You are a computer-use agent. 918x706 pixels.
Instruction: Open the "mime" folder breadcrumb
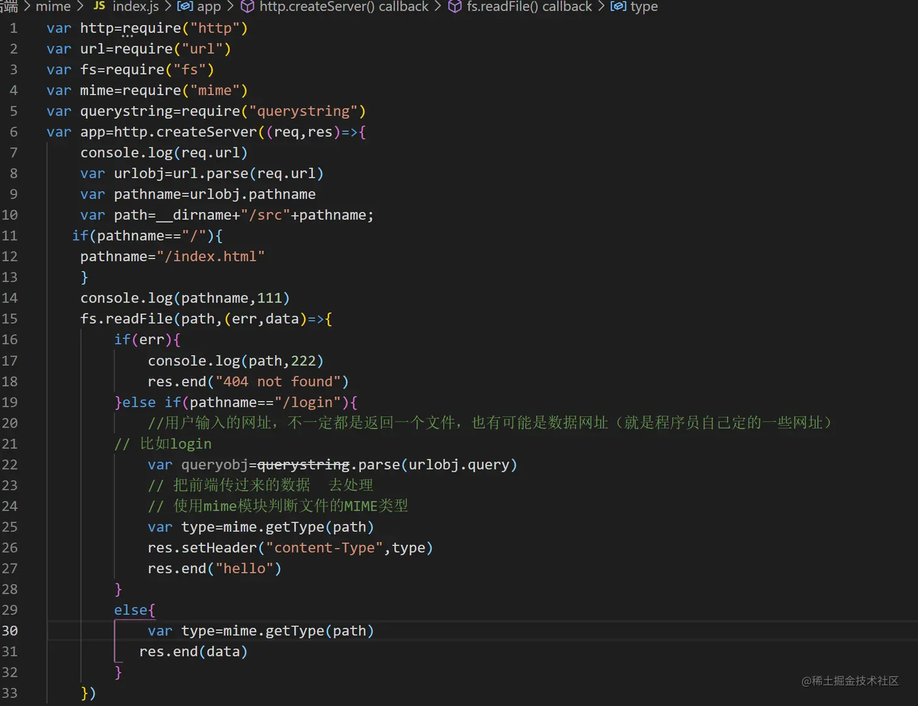53,7
